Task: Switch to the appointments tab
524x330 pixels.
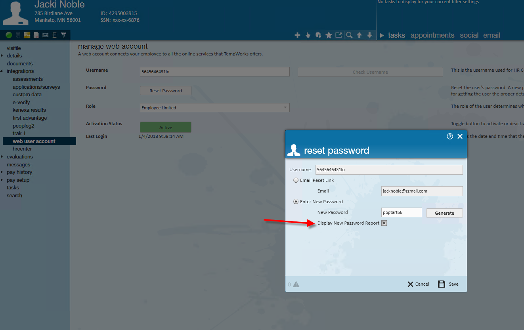Action: coord(432,35)
